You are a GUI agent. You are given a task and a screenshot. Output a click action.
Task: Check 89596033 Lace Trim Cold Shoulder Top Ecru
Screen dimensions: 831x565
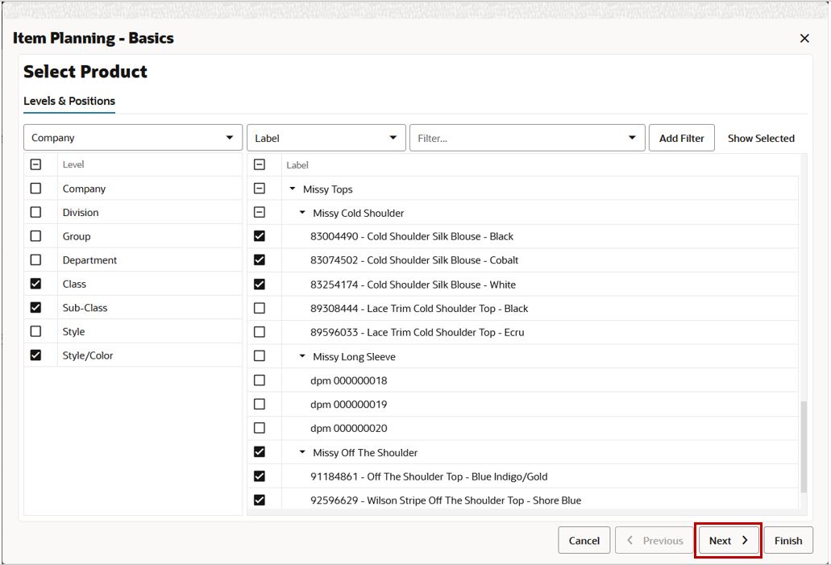point(260,332)
